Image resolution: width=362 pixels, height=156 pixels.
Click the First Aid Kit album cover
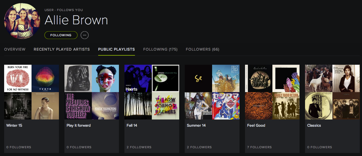pos(226,78)
